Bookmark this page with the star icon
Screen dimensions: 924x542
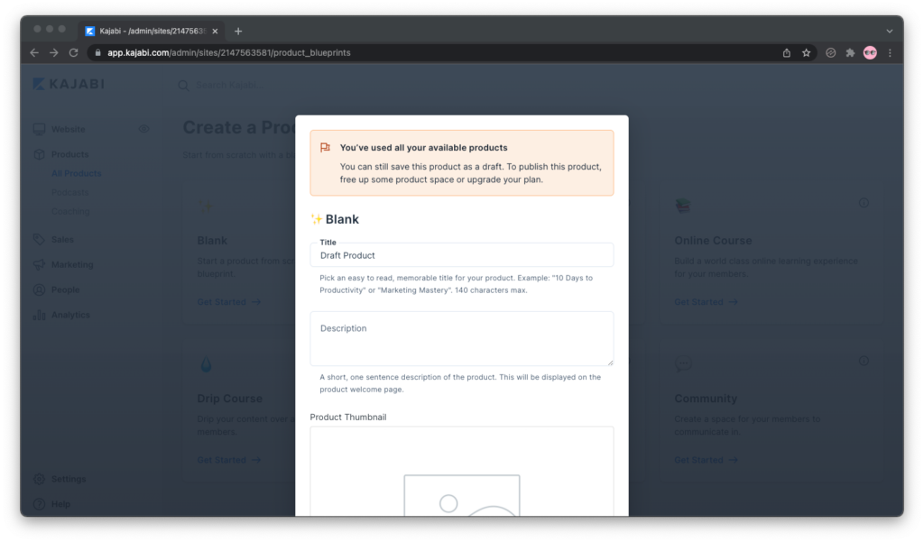[806, 53]
